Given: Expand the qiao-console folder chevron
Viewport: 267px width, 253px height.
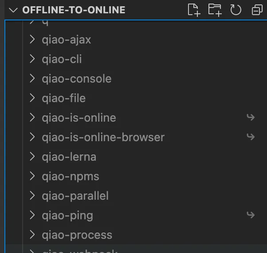Looking at the screenshot, I should (32, 79).
